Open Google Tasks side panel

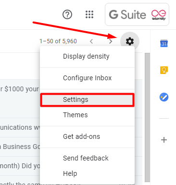(164, 97)
